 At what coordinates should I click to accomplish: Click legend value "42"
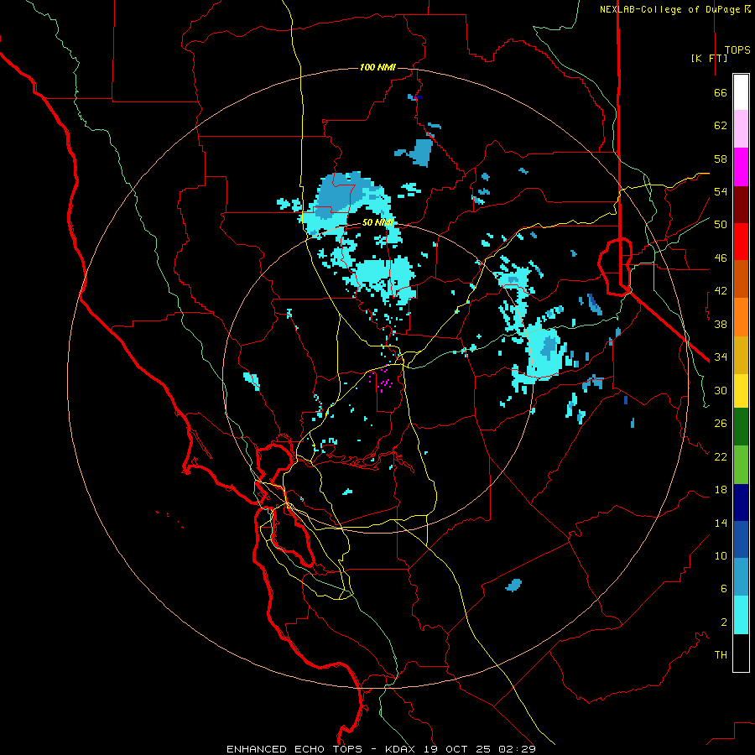click(721, 291)
